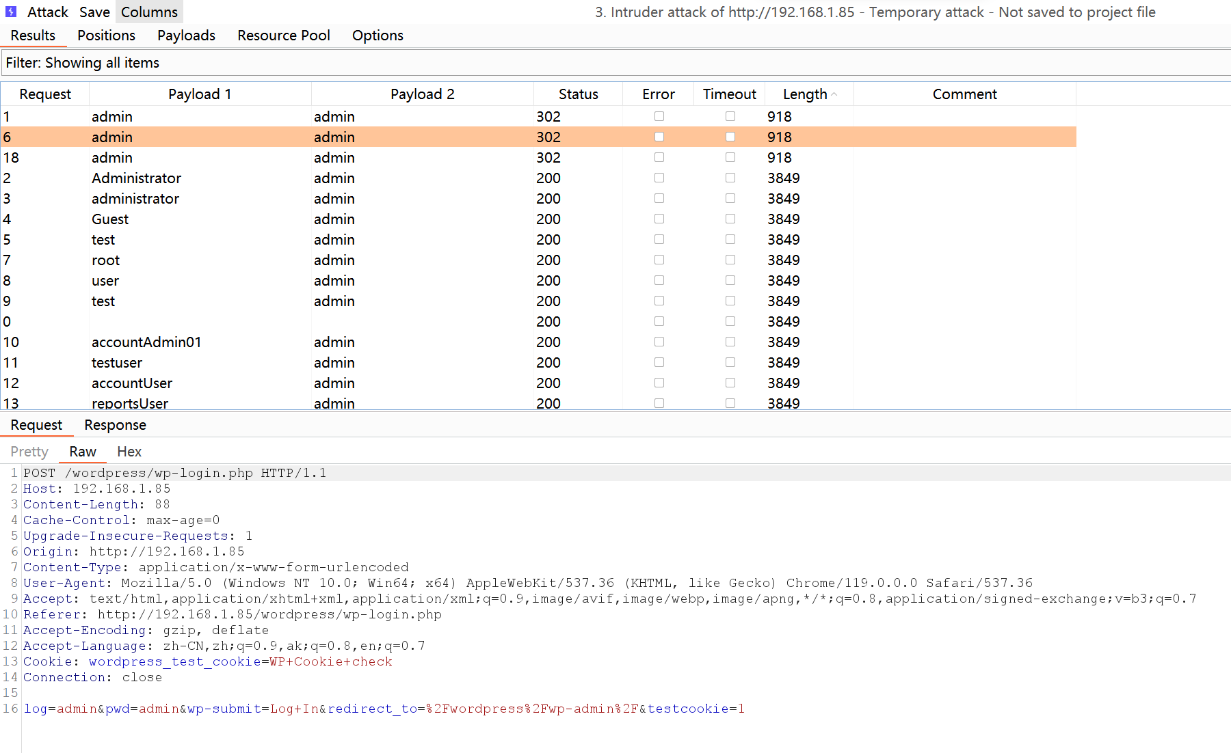Toggle Error checkbox for request 18
Viewport: 1231px width, 753px height.
tap(659, 158)
